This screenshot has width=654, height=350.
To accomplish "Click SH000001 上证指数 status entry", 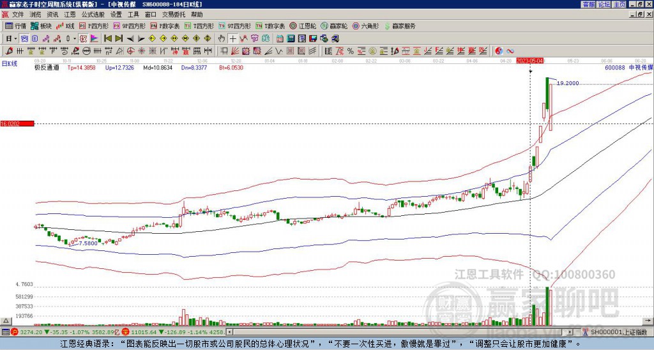I will (x=620, y=332).
